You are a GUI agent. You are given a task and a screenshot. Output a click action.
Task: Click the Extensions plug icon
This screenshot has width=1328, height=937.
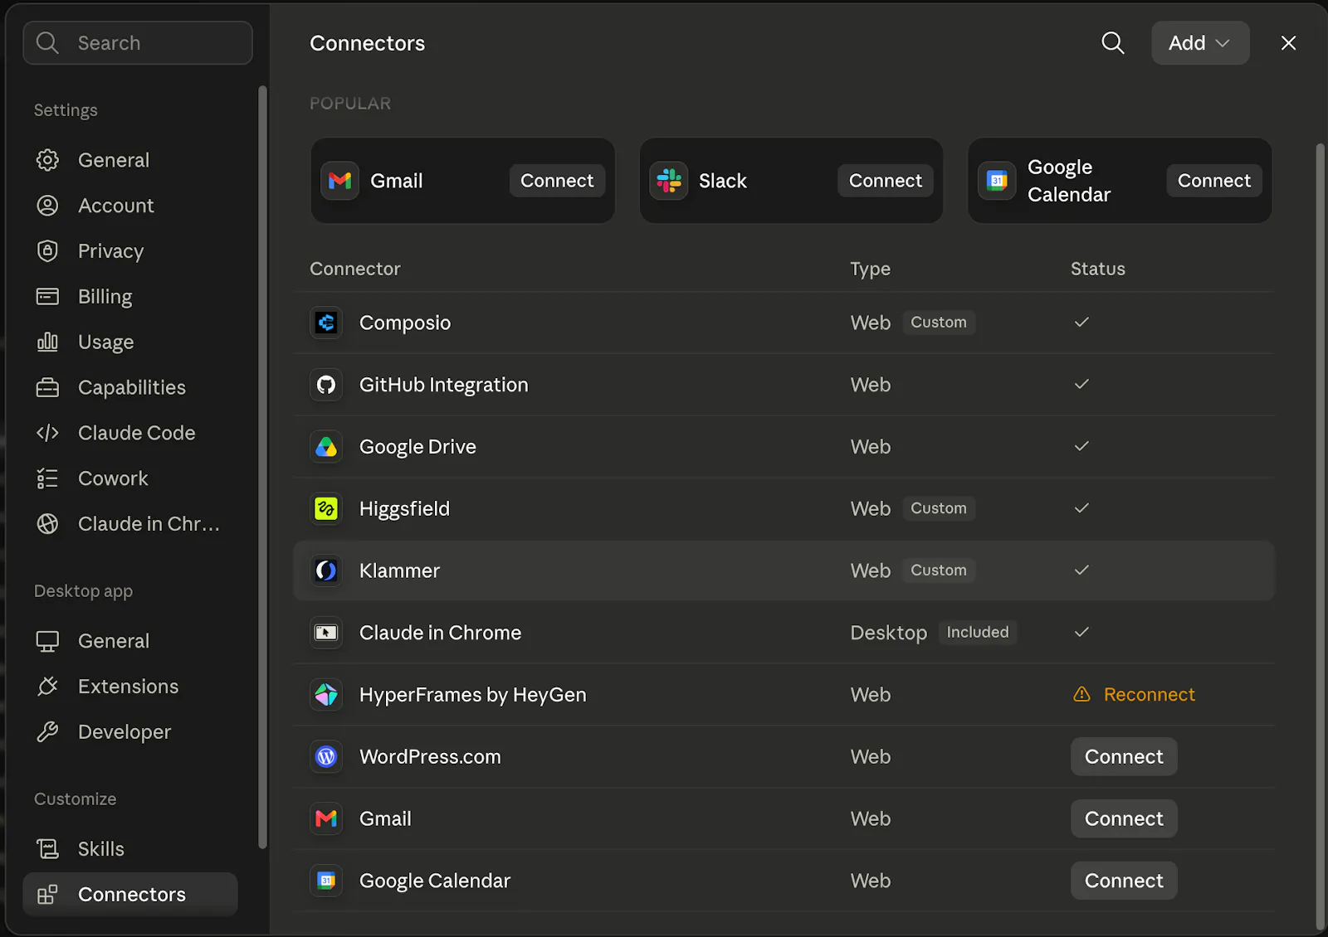47,687
